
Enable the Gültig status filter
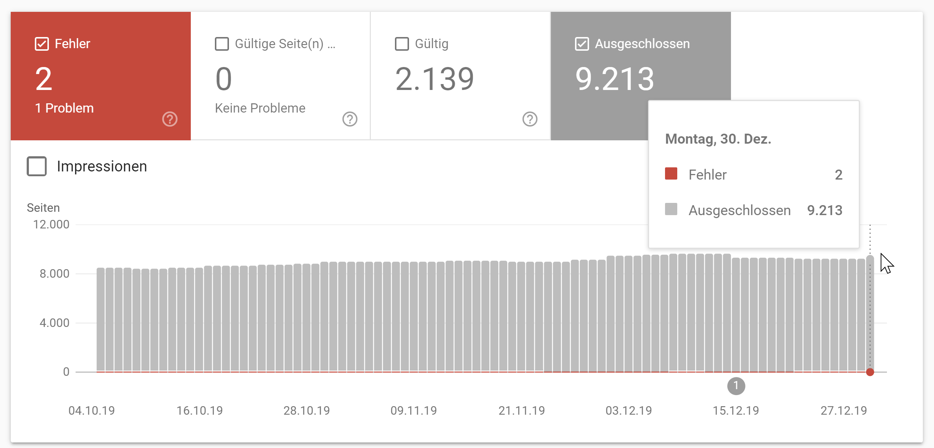[x=401, y=43]
